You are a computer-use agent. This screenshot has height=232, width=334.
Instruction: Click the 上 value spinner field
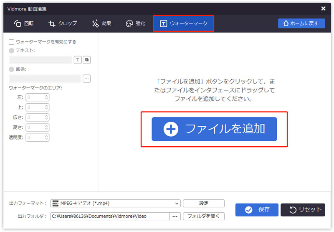(x=38, y=107)
